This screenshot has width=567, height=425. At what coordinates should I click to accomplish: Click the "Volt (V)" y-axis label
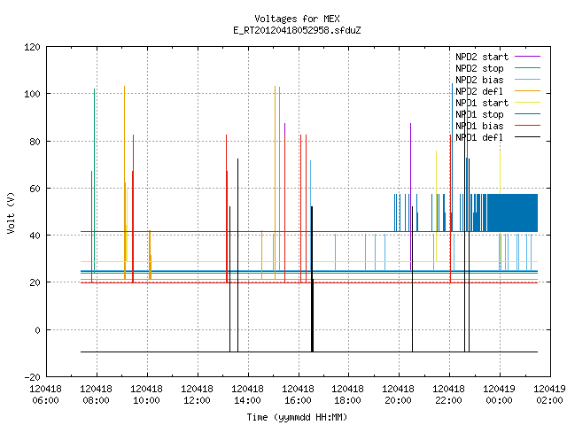[x=11, y=212]
